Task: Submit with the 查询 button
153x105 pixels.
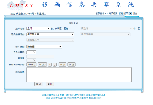Action: [x=38, y=84]
